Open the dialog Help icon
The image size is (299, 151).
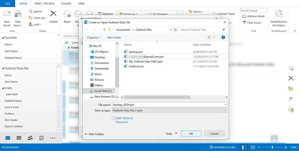tap(223, 37)
